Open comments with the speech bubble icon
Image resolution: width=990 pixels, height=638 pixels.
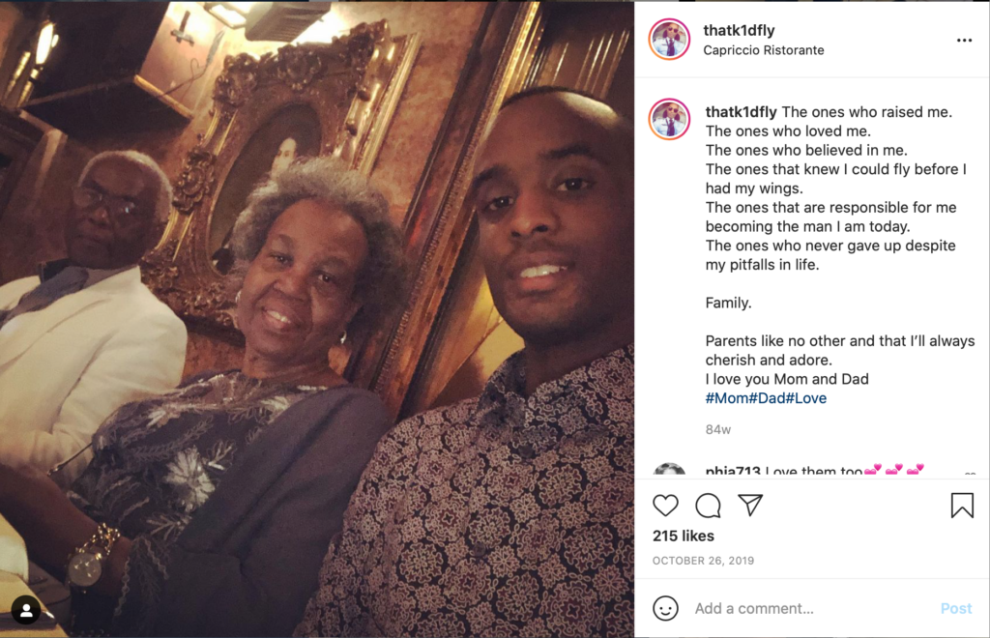coord(708,506)
